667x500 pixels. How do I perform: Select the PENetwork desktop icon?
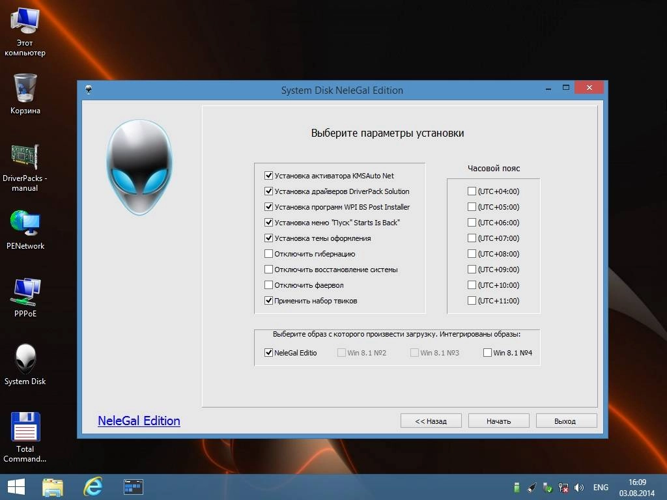pyautogui.click(x=25, y=230)
